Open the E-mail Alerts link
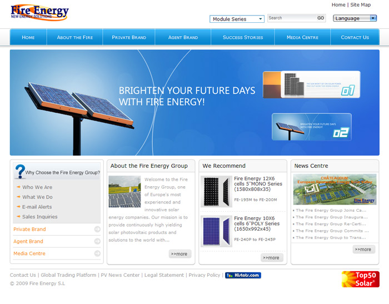389x304 pixels. [x=37, y=207]
